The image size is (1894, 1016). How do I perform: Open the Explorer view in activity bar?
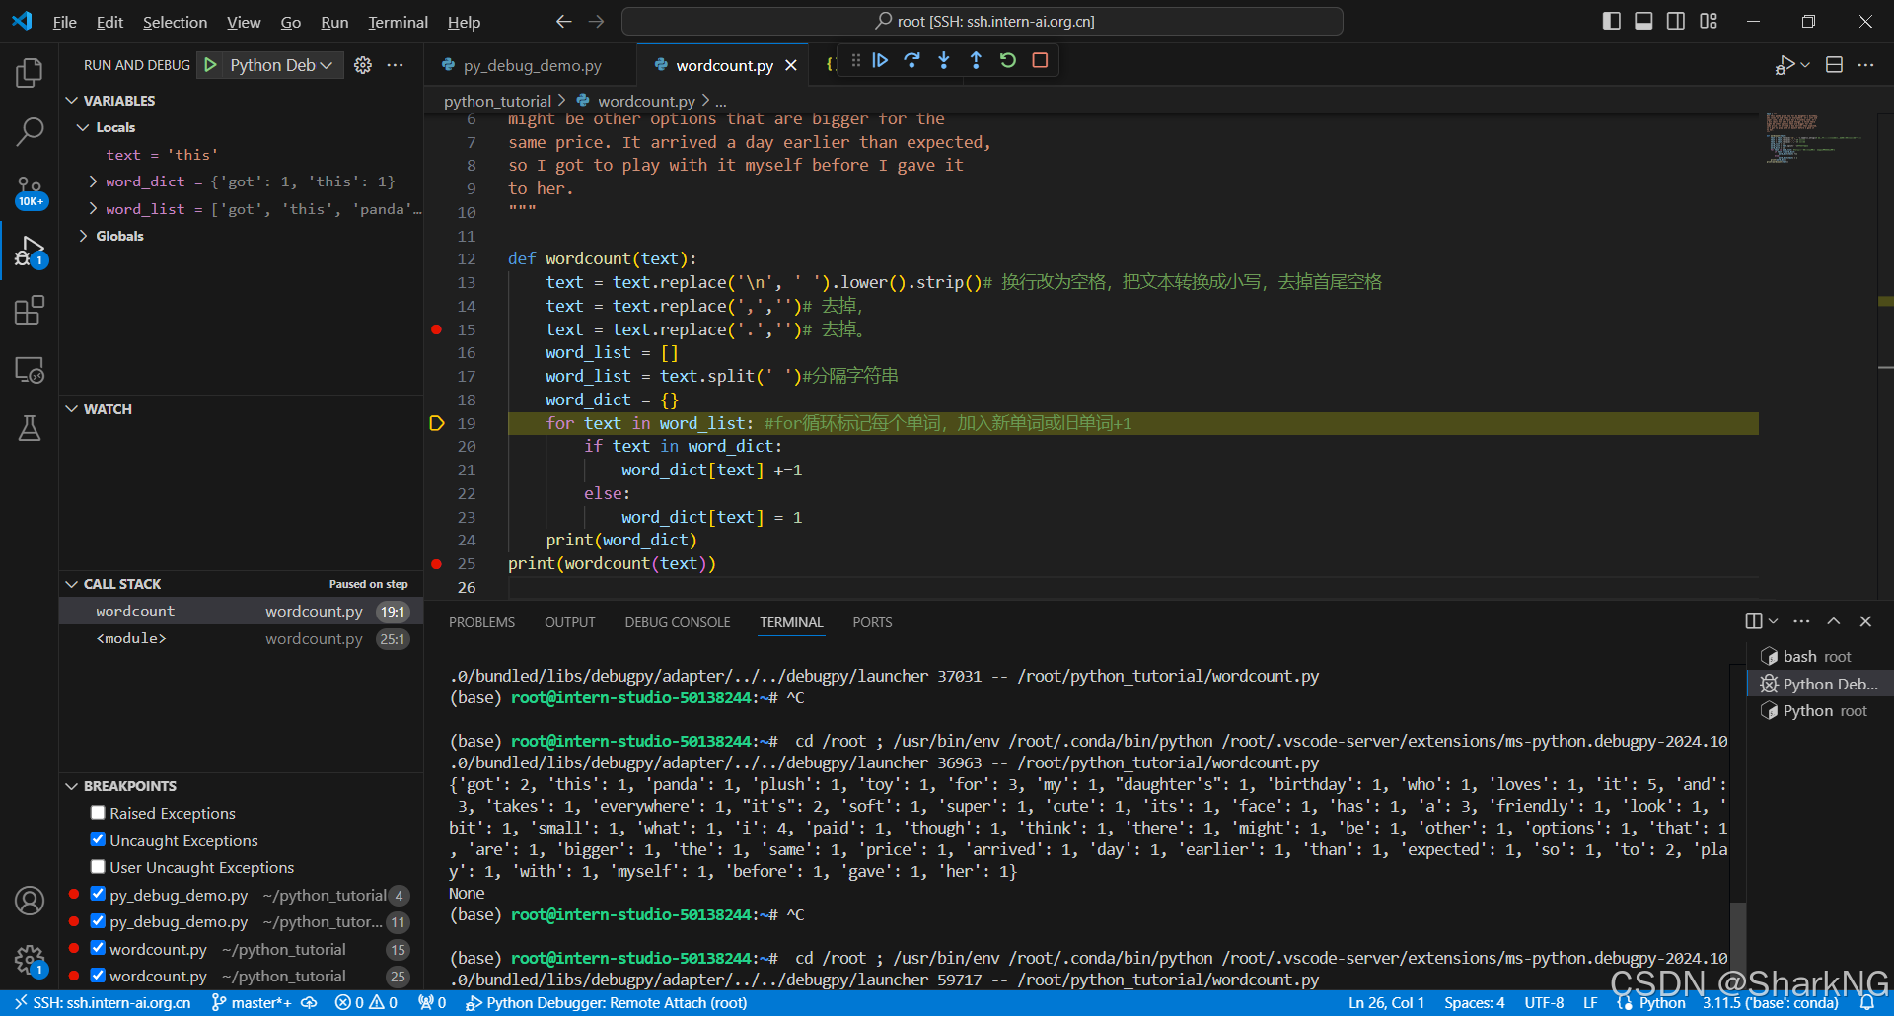pos(30,72)
